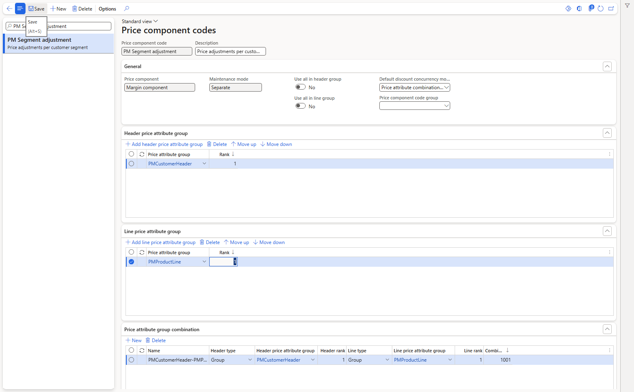
Task: Open Line type Group dropdown
Action: [x=387, y=360]
